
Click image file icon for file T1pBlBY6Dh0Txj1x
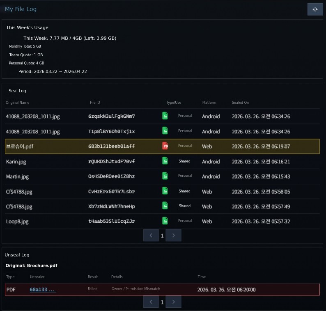coord(165,131)
